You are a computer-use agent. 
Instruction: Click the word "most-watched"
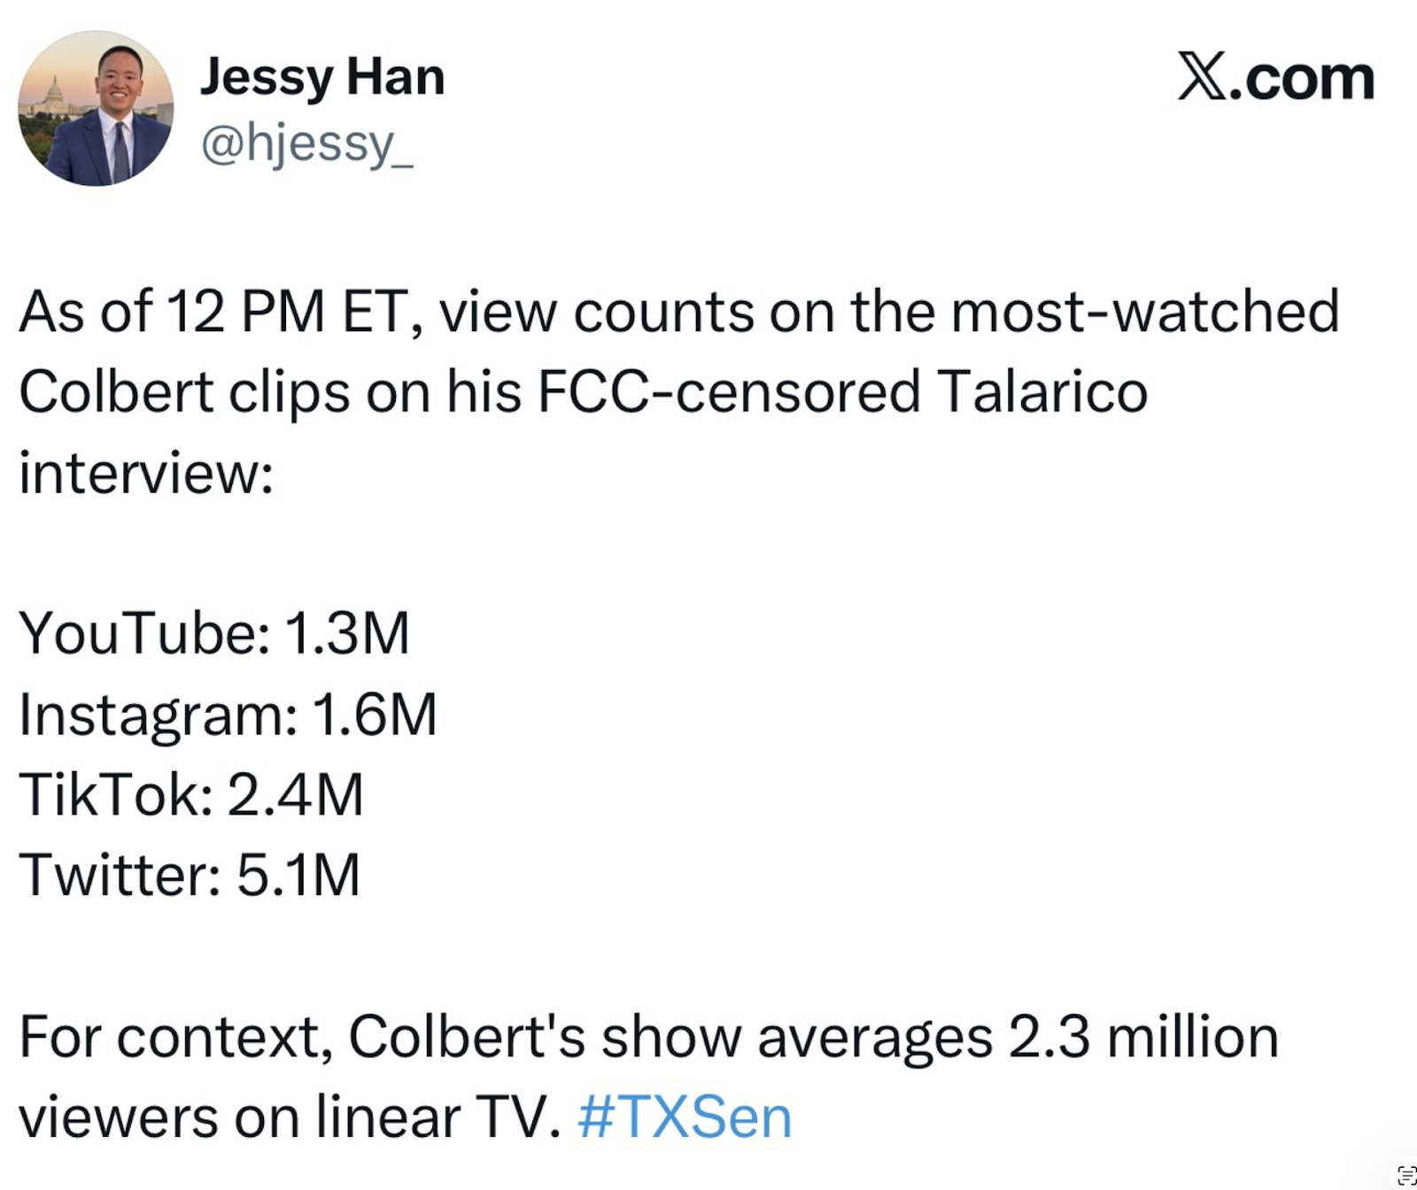(1144, 312)
